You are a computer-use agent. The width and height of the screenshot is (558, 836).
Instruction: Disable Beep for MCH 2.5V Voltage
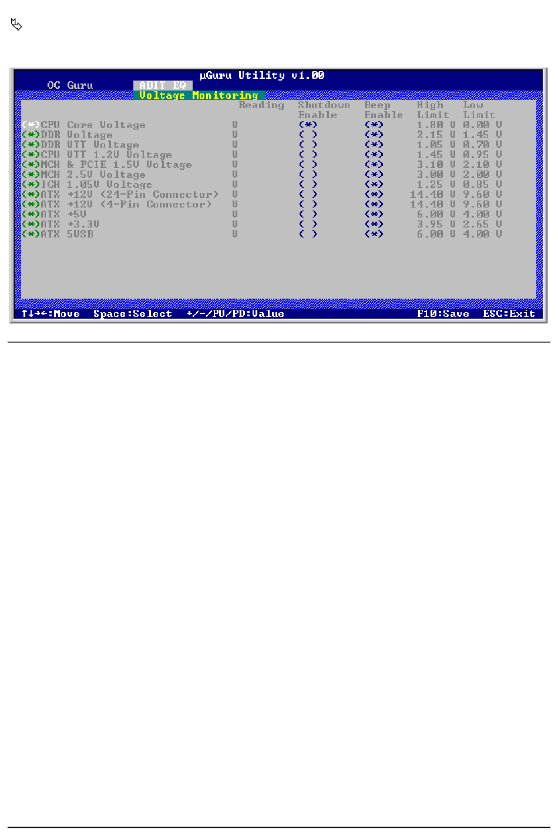(374, 175)
